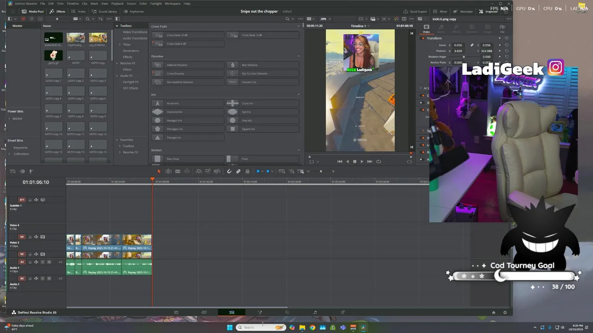
Task: Select the File tab in Inspector
Action: (x=502, y=29)
